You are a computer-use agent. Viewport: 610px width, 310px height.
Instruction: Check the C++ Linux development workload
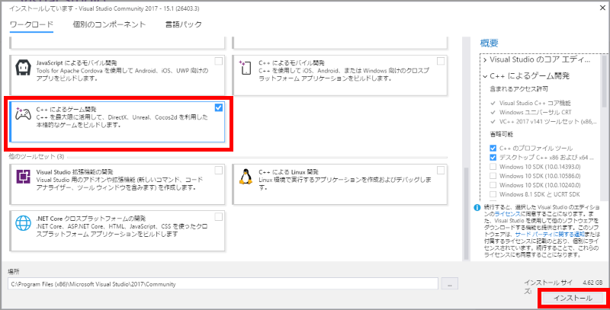[441, 170]
